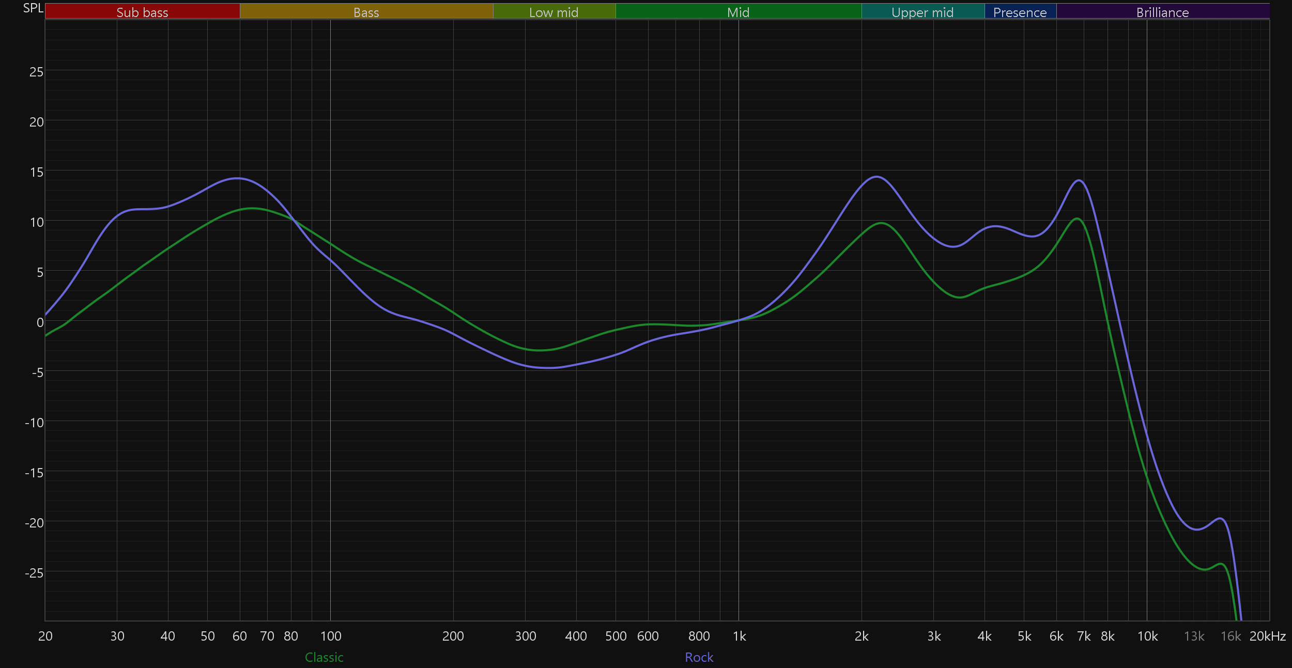Click the 15 dB level label
The height and width of the screenshot is (668, 1292).
tap(37, 172)
